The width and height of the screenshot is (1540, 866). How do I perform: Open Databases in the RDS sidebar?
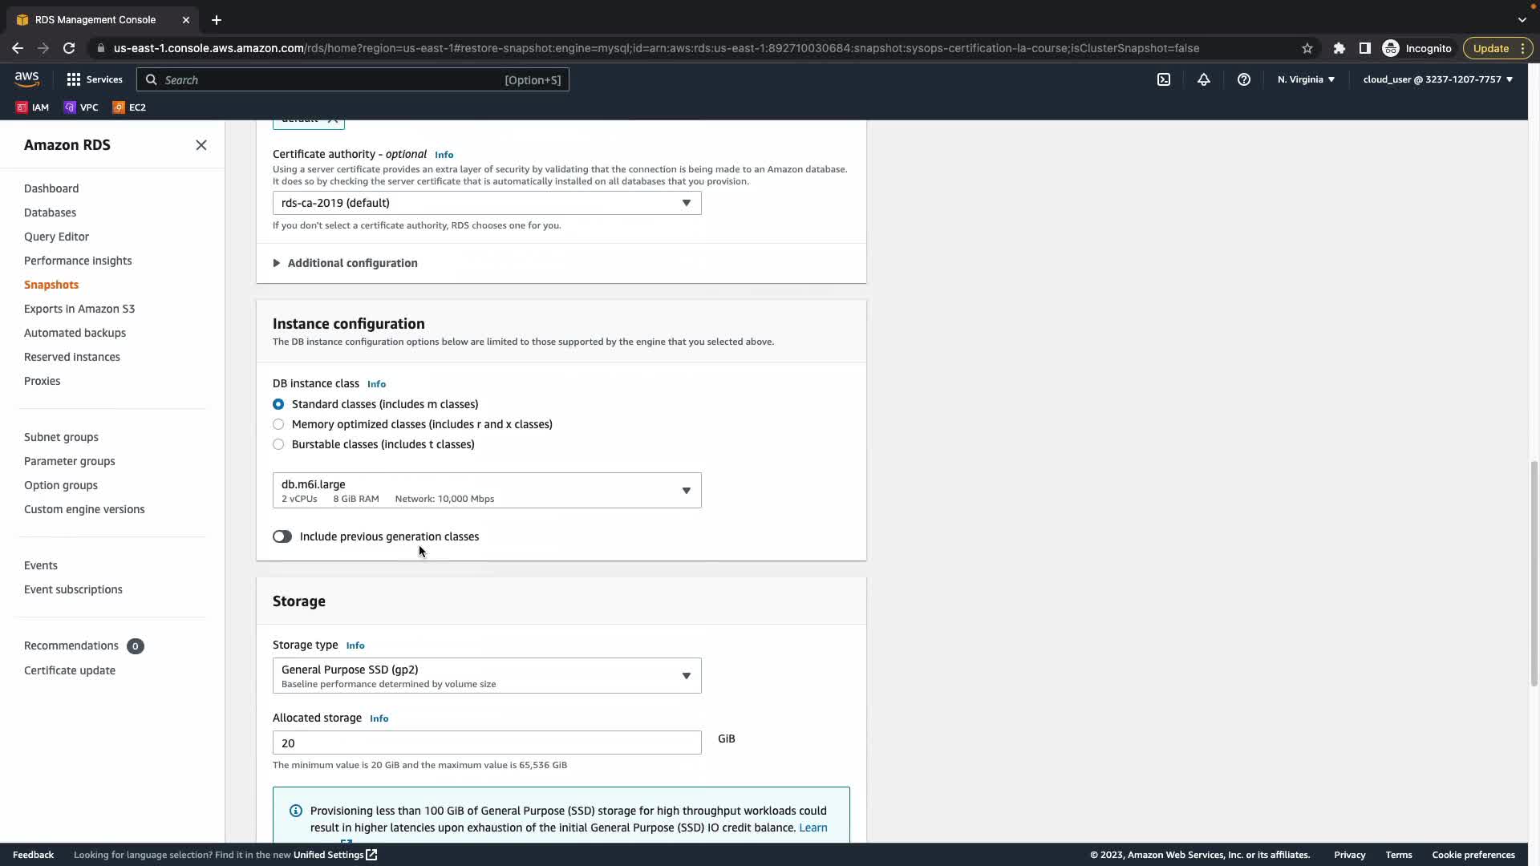50,212
